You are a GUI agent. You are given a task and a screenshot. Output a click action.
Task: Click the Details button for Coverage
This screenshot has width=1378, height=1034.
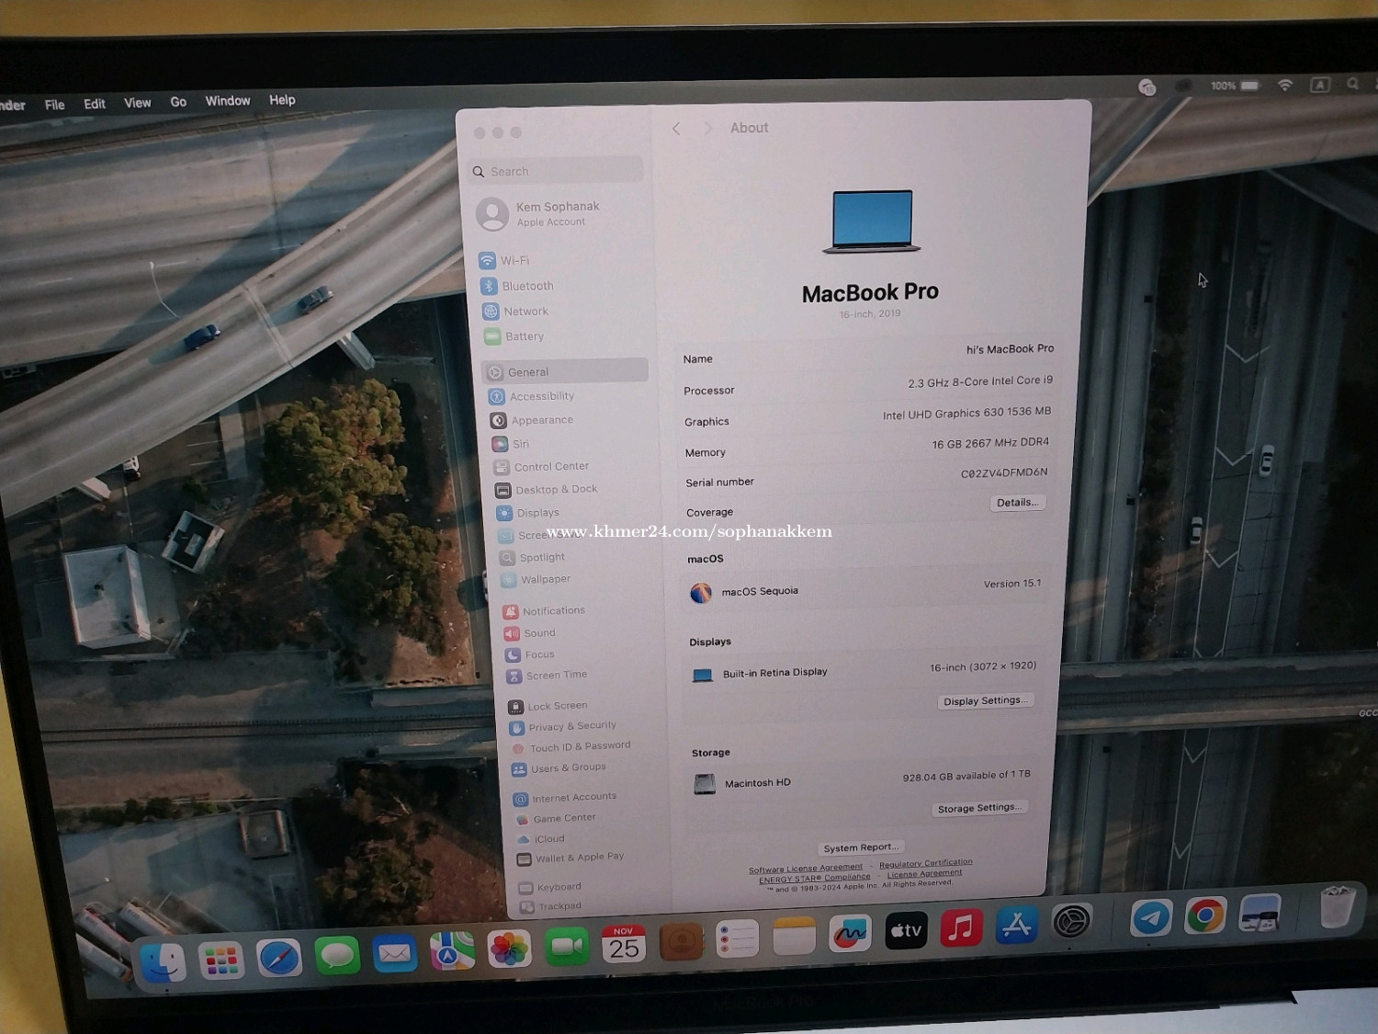click(1017, 503)
